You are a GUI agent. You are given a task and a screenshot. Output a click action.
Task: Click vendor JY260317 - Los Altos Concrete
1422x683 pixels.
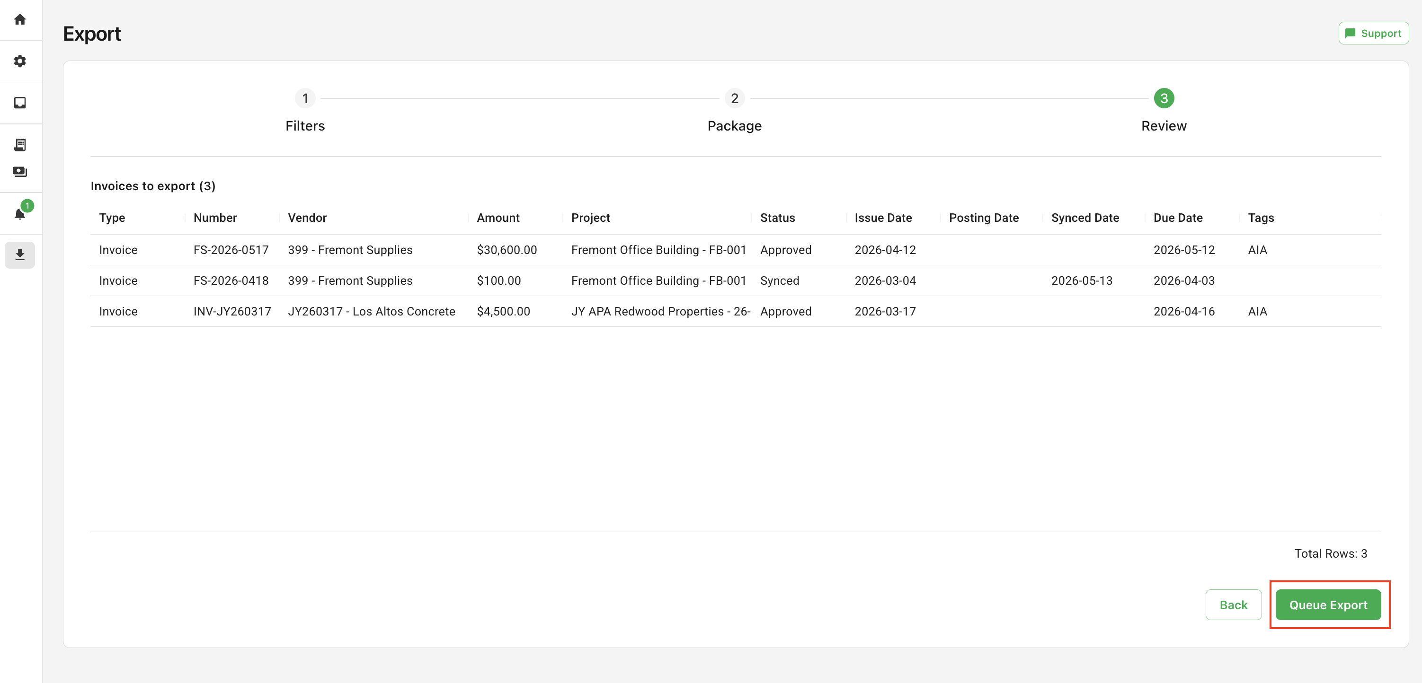[x=372, y=312]
